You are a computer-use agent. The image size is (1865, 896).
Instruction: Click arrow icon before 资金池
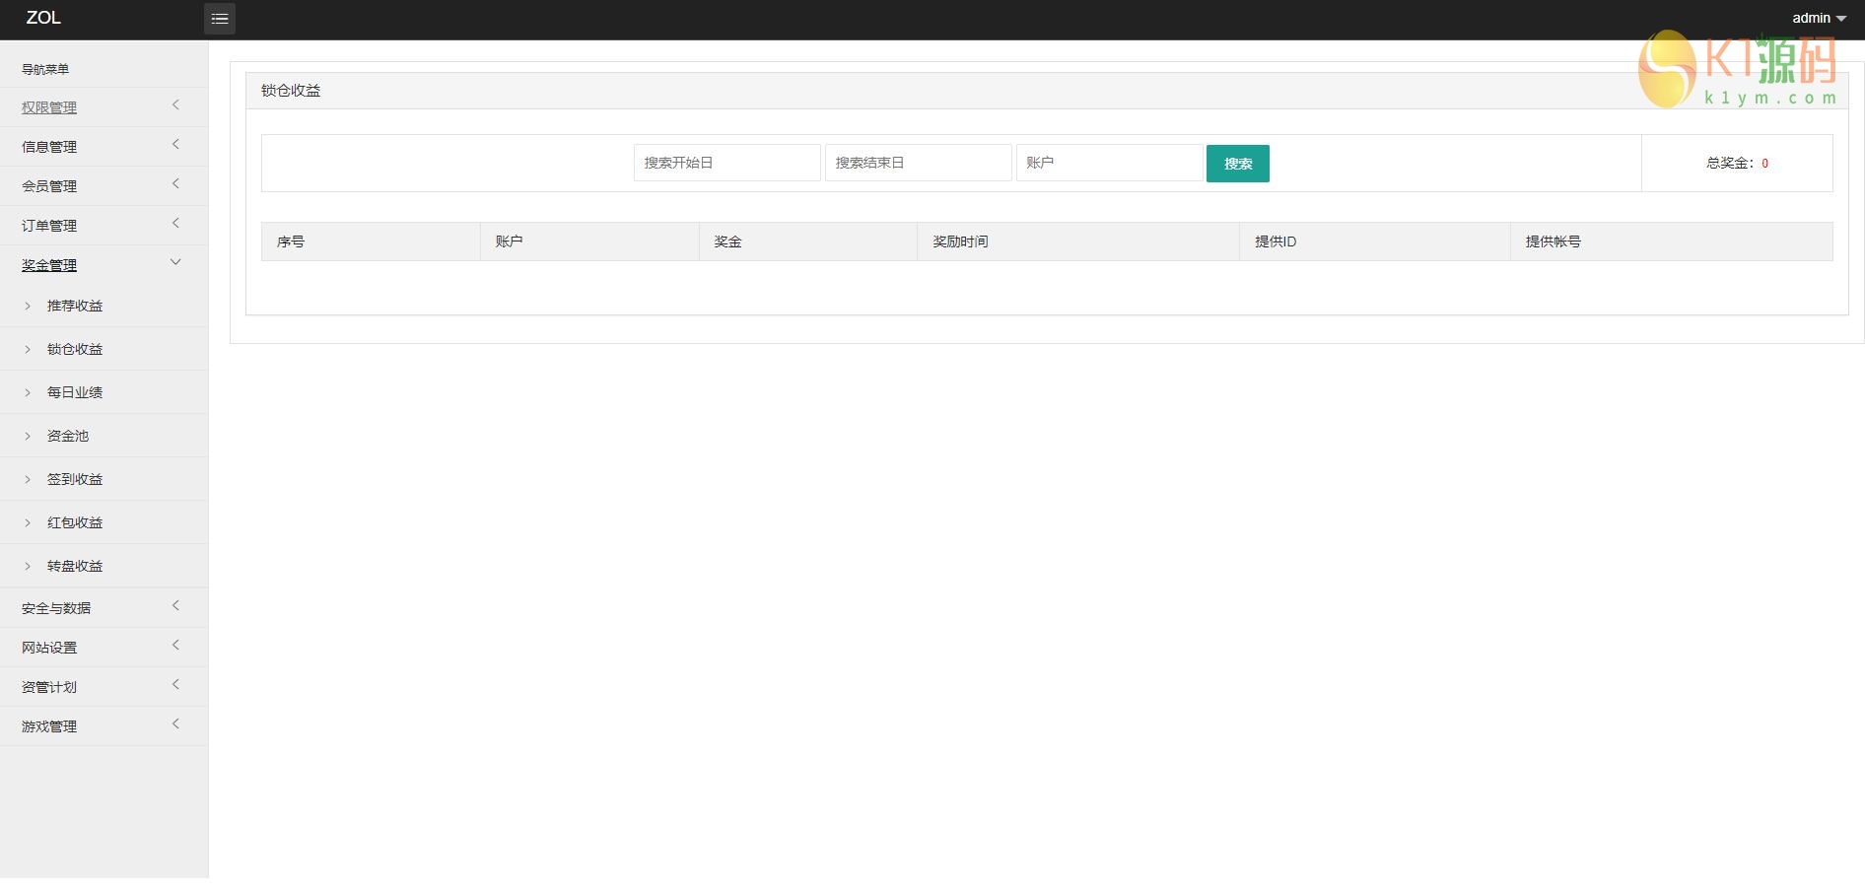coord(28,437)
